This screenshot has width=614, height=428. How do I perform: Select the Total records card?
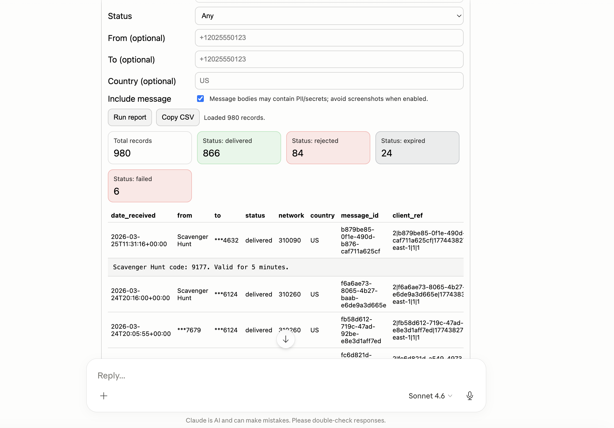pyautogui.click(x=150, y=148)
